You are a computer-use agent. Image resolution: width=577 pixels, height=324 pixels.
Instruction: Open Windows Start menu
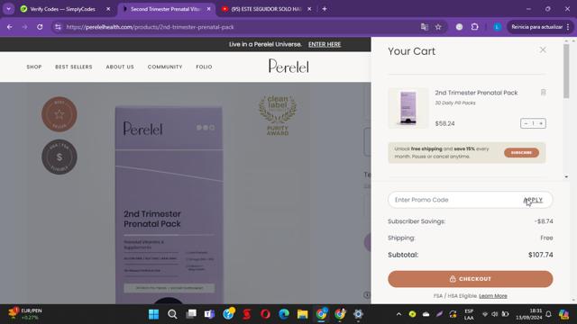(x=153, y=314)
